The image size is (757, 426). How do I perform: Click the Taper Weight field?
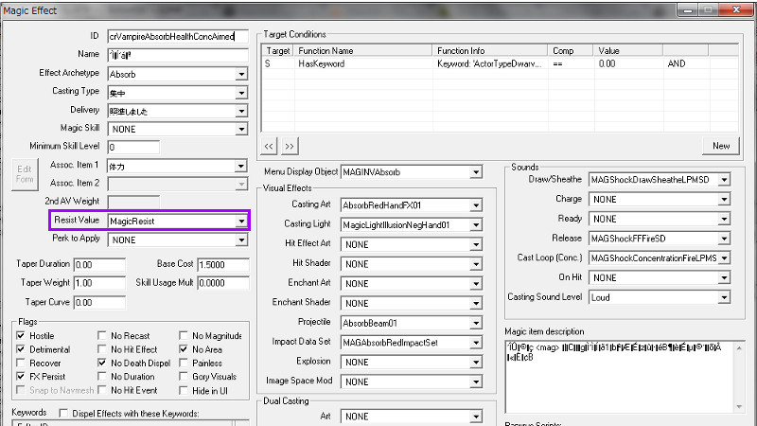[99, 283]
